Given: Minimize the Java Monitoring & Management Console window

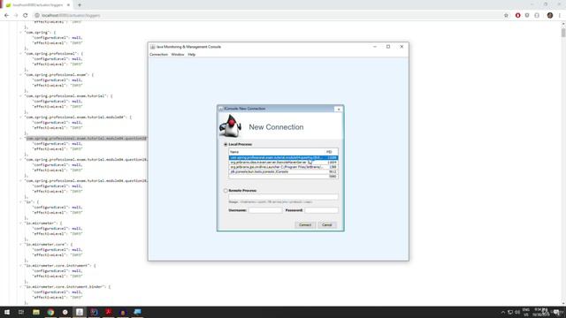Looking at the screenshot, I should [x=375, y=47].
